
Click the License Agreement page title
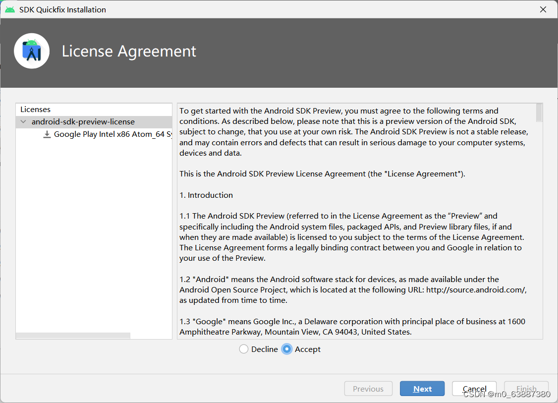point(129,51)
